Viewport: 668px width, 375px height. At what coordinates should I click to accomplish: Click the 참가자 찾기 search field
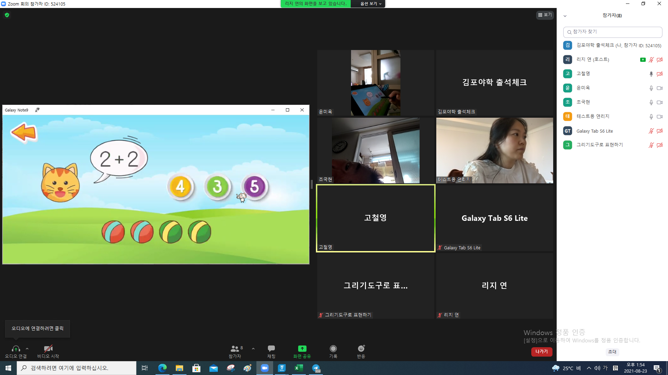[612, 32]
